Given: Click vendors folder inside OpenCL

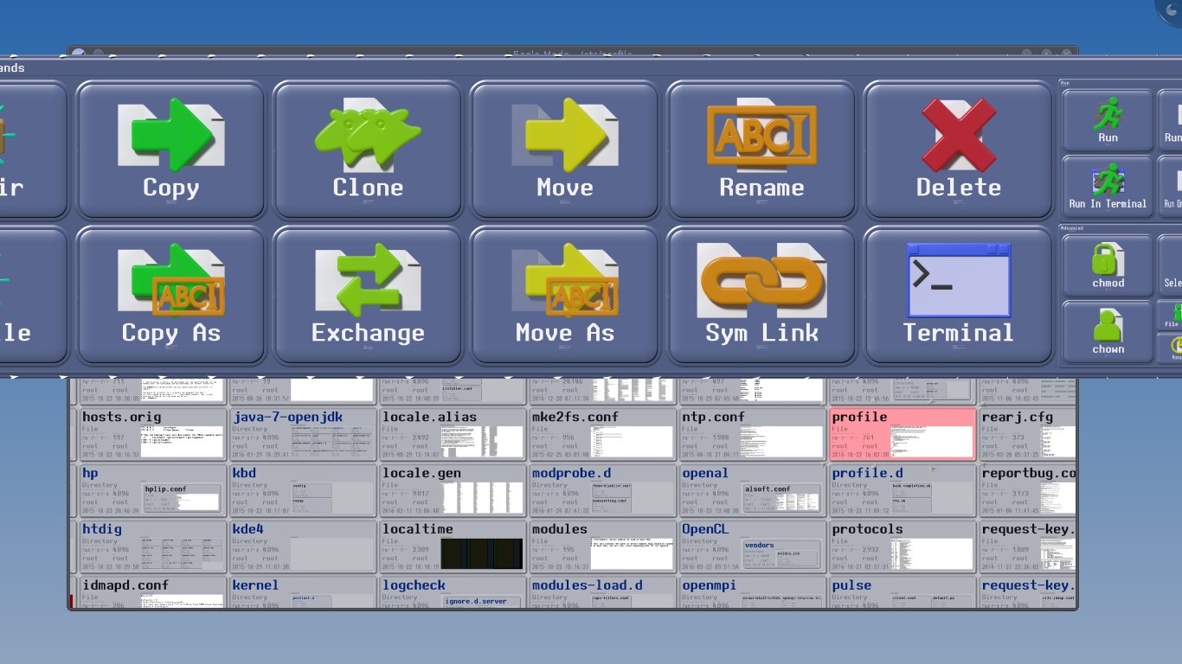Looking at the screenshot, I should pos(781,552).
